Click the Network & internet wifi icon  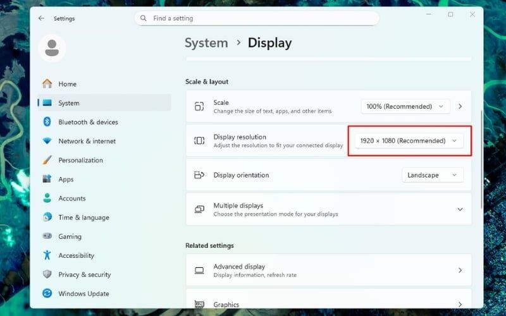47,141
